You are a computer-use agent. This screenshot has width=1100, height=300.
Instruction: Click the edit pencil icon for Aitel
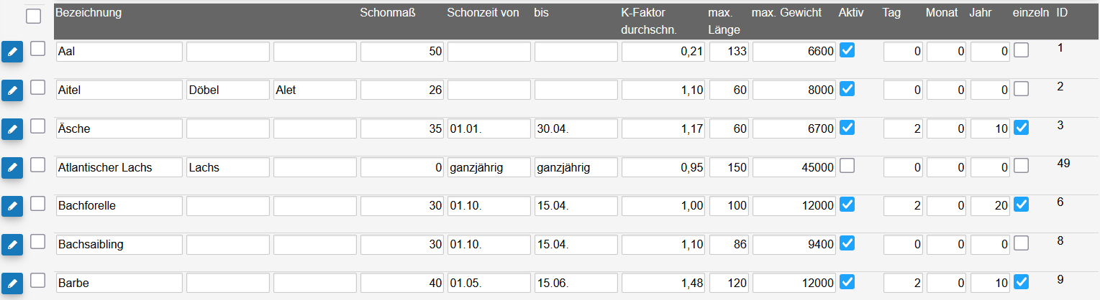12,90
